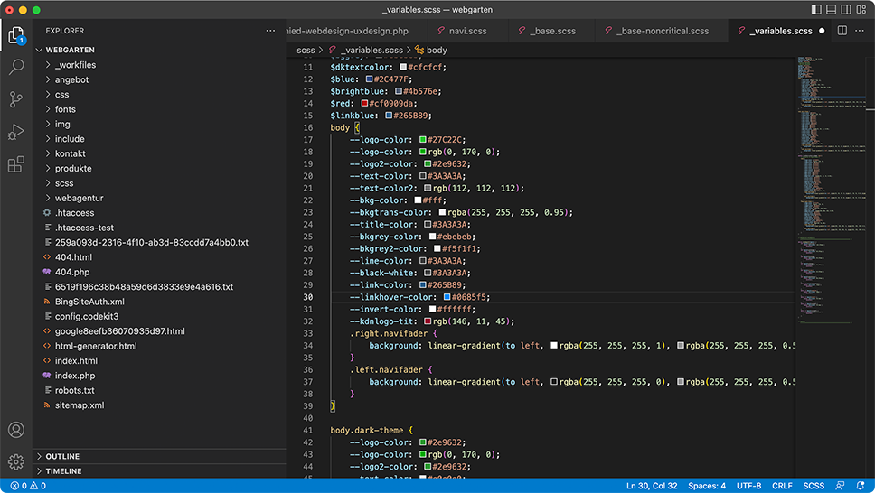Open feedback icon in status bar

[840, 486]
